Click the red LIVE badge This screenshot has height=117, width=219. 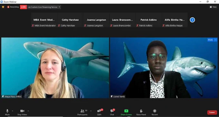tap(23, 7)
